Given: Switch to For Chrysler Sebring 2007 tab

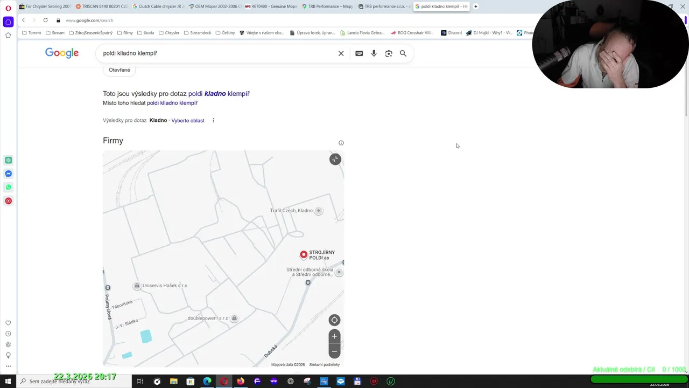Looking at the screenshot, I should click(x=45, y=6).
